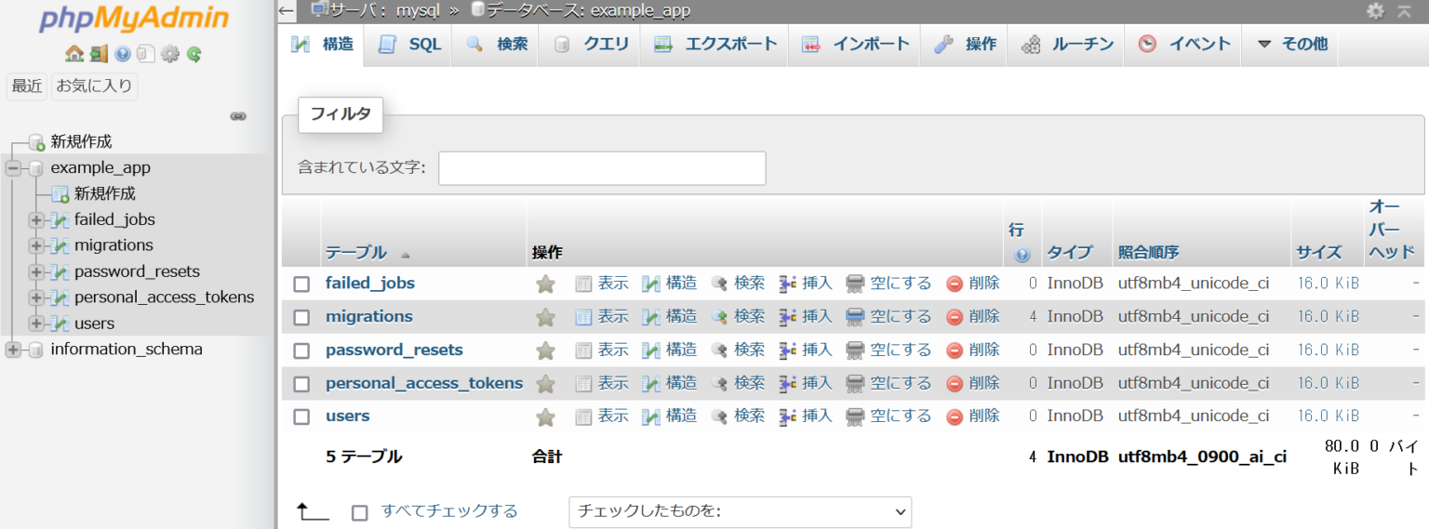
Task: Open the blue help documentation icon
Action: click(123, 54)
